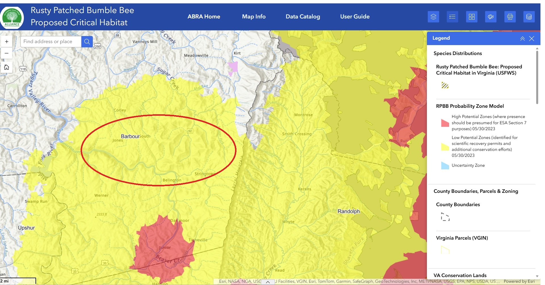Click the Junior town label in red zone
Viewport: 545px width, 285px height.
click(x=165, y=248)
